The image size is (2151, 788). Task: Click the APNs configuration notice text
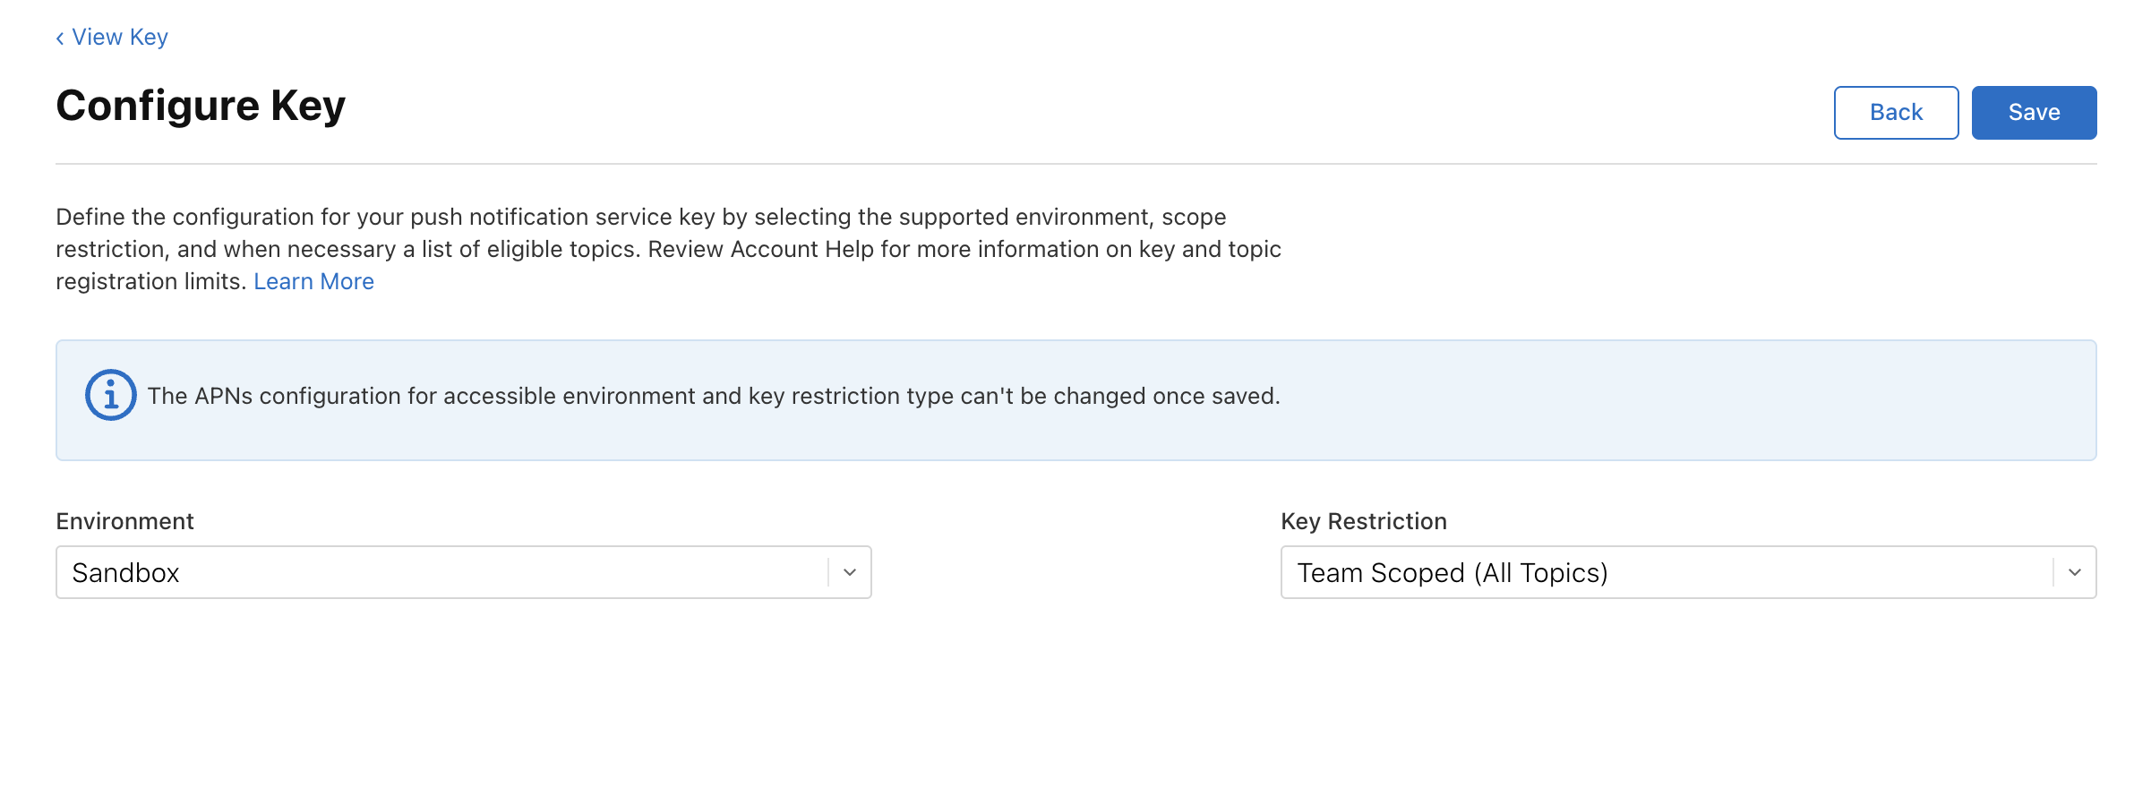[713, 396]
